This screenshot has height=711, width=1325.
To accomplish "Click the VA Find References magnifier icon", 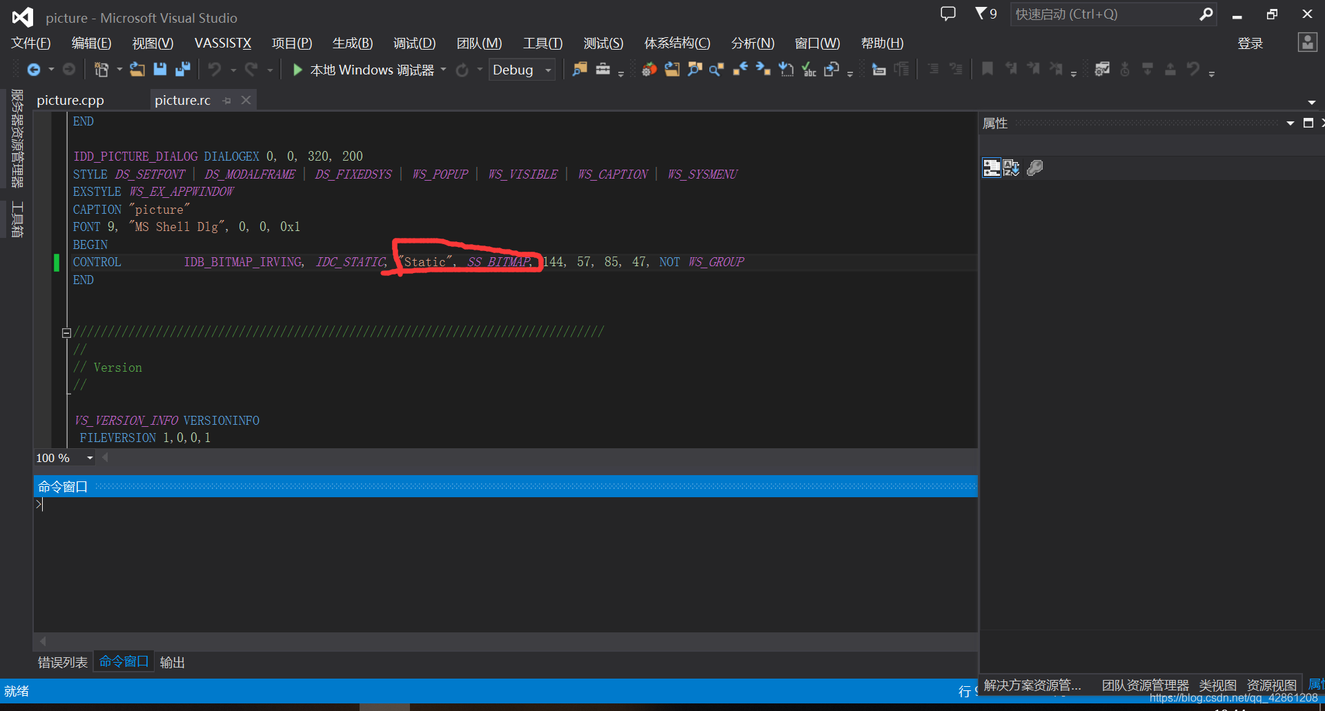I will [717, 69].
